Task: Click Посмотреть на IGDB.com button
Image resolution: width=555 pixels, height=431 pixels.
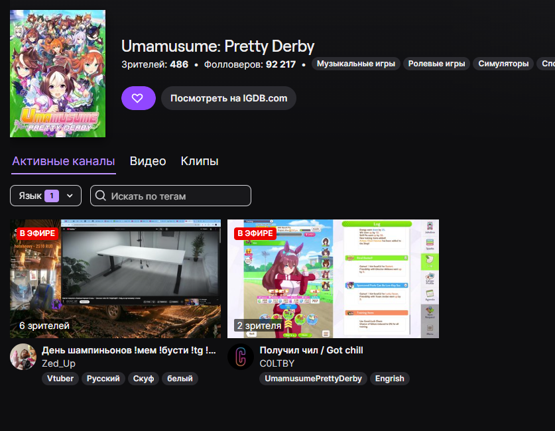Action: point(229,98)
